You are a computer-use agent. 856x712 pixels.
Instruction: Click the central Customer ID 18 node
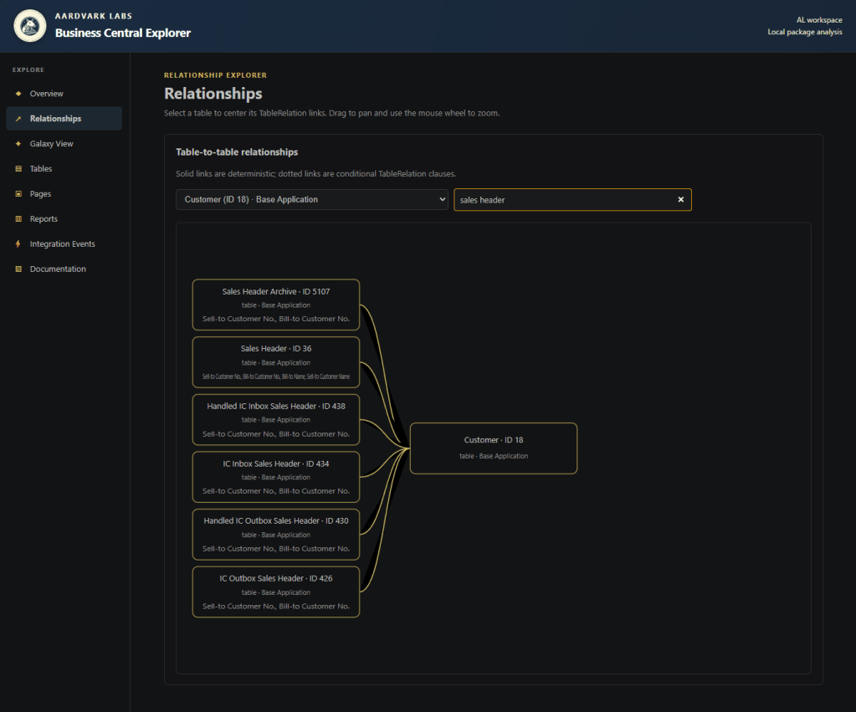[x=494, y=448]
